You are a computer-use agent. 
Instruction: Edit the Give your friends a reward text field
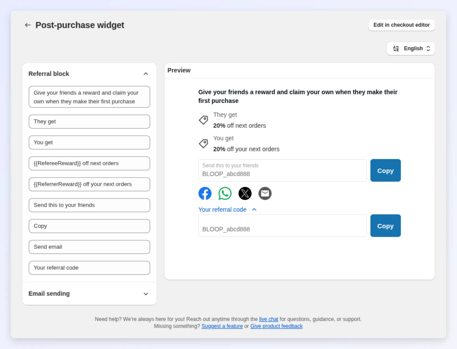coord(89,97)
